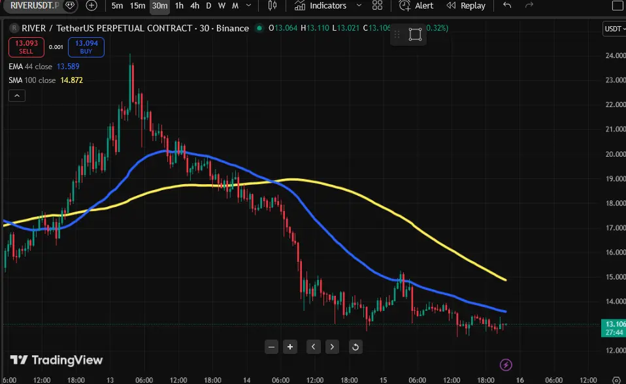Open the RIVERUSDT.P symbol search
Screen dimensions: 626x384
click(34, 6)
